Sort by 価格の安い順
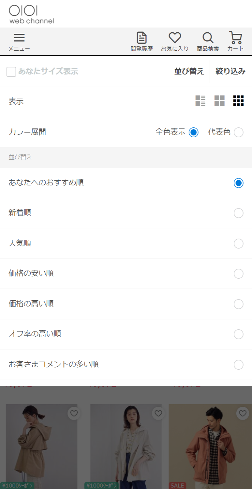This screenshot has height=489, width=252. [238, 274]
